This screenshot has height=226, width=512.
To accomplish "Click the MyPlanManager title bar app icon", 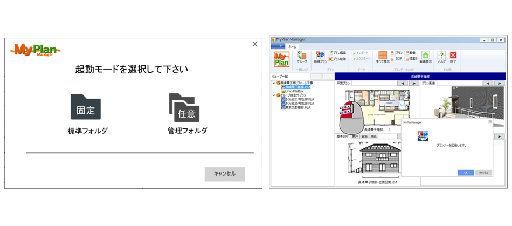I will click(274, 39).
